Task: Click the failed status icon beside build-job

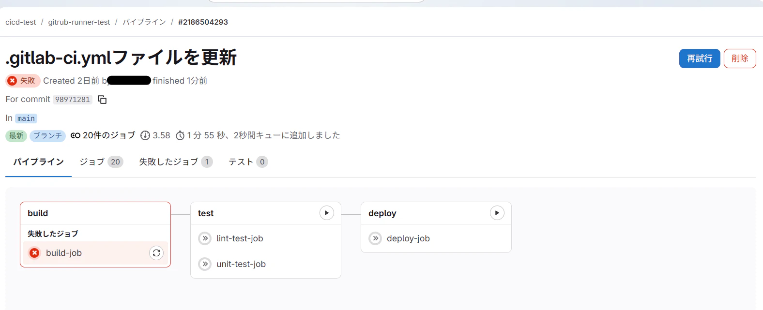Action: [34, 253]
